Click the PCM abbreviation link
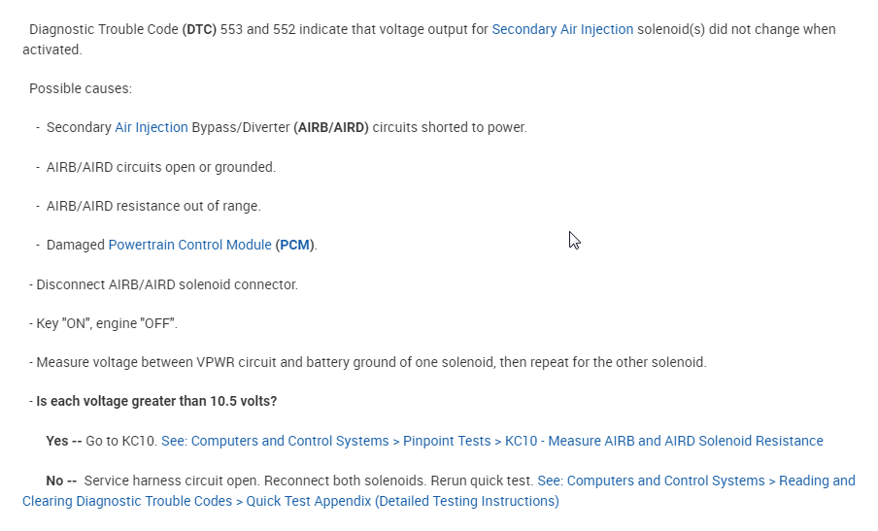This screenshot has height=531, width=878. click(x=294, y=245)
